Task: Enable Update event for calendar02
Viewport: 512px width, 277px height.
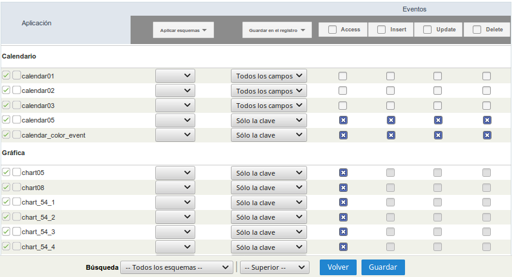Action: [438, 91]
